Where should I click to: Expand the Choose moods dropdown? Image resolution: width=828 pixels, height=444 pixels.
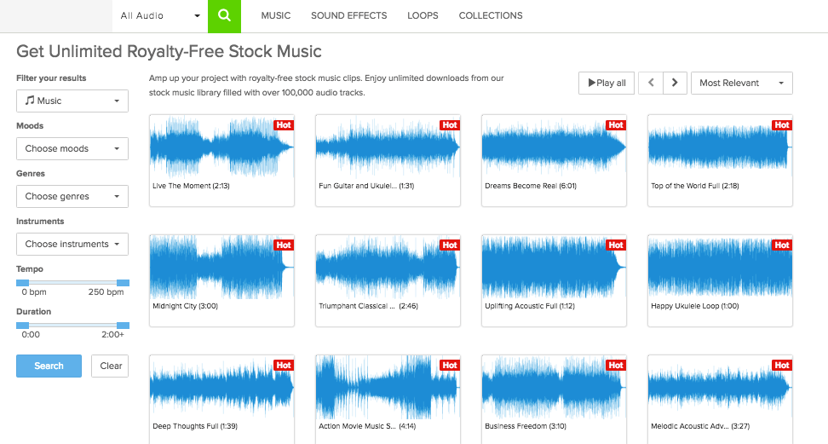click(x=72, y=148)
